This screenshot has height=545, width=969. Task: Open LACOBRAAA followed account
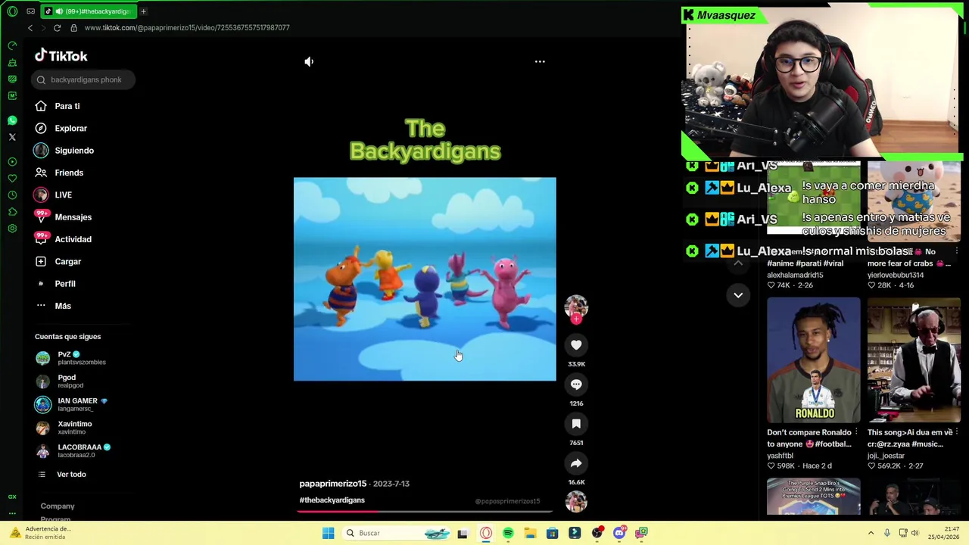pyautogui.click(x=73, y=450)
